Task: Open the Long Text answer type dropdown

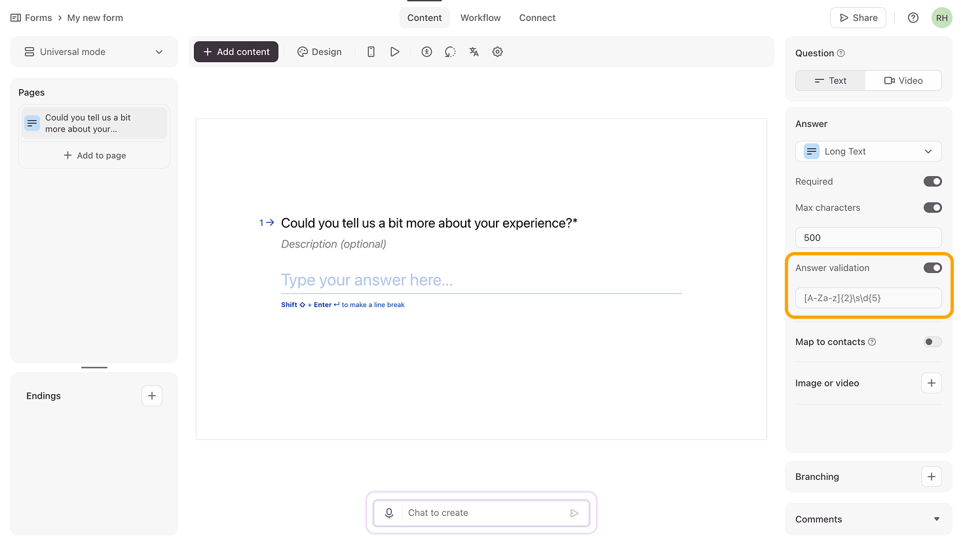Action: [868, 151]
